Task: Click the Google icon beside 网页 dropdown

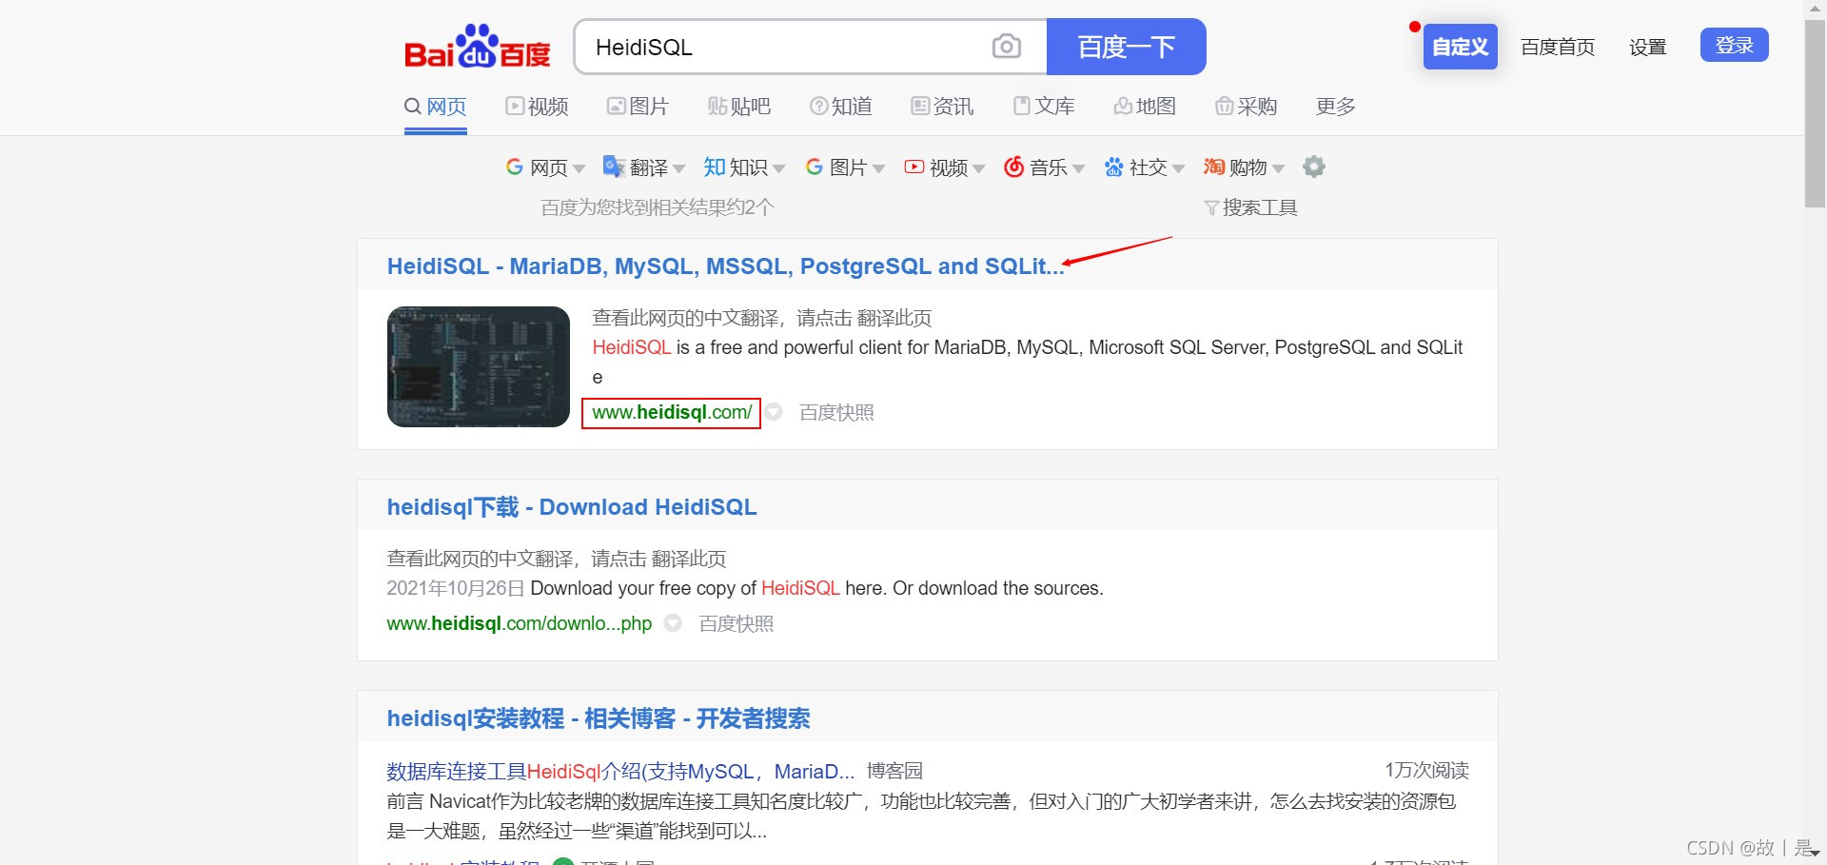Action: click(x=515, y=167)
